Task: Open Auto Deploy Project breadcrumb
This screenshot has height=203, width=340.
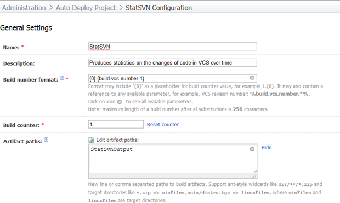Action: [86, 8]
